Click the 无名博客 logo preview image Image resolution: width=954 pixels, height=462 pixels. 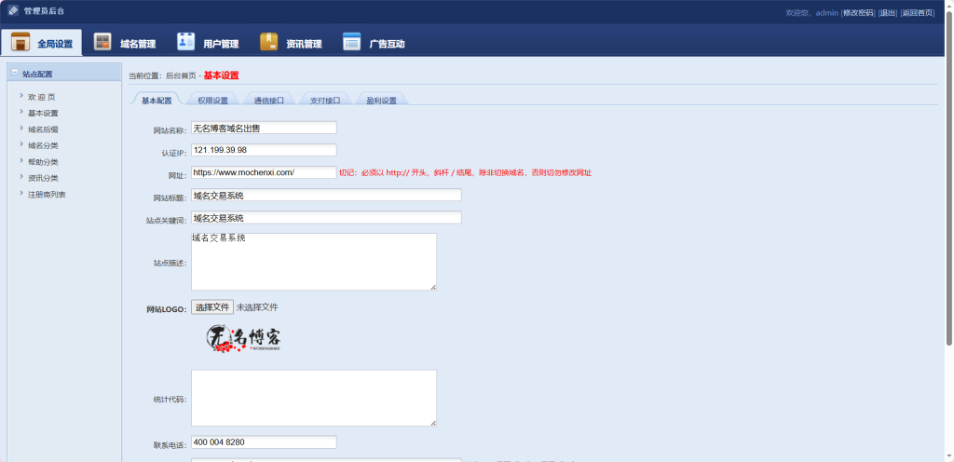tap(243, 339)
